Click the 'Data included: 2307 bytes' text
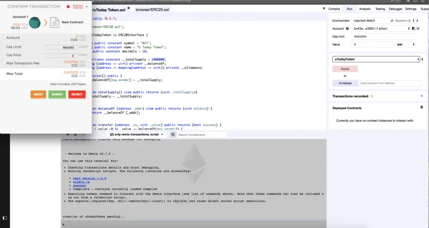Screen dimensions: 429x228 point(68,85)
